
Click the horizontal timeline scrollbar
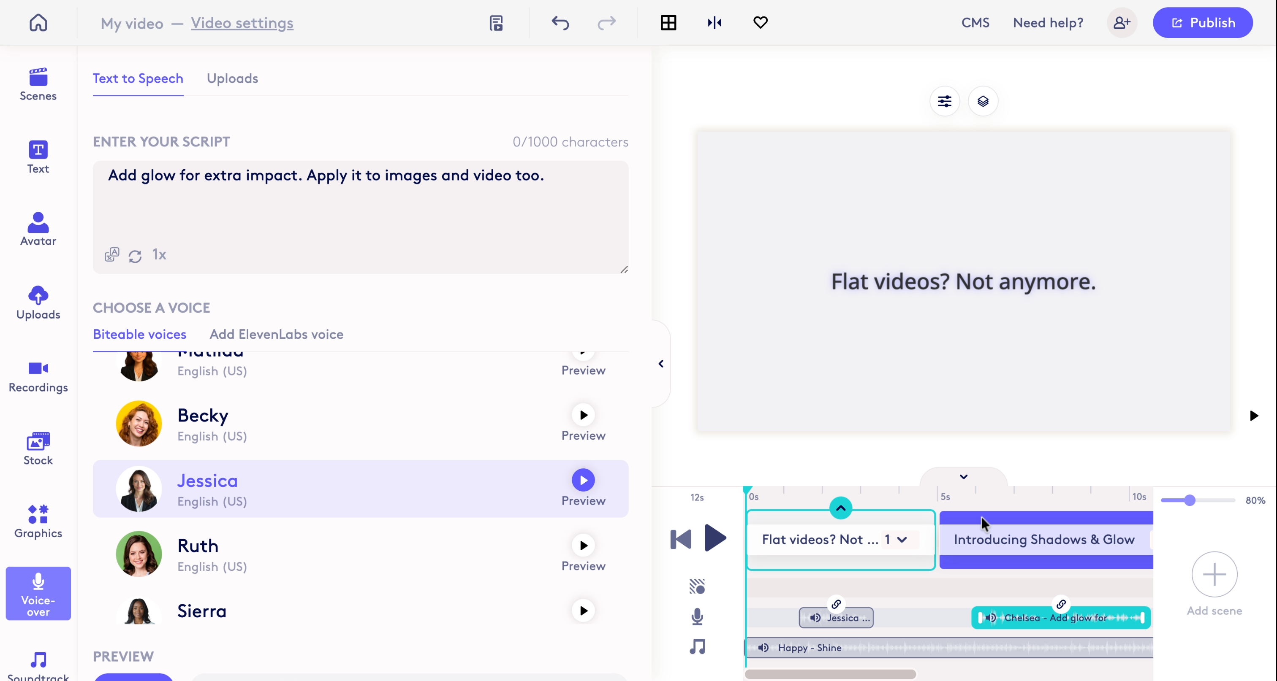click(830, 674)
